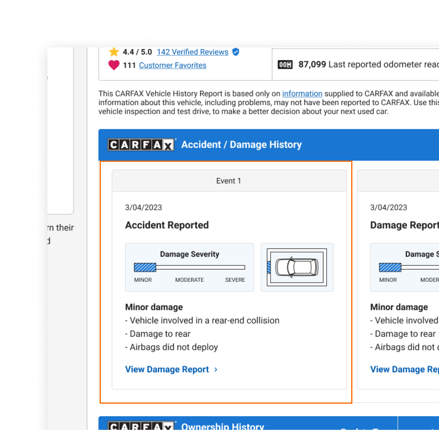
Task: Open the 142 Verified Reviews link
Action: pyautogui.click(x=192, y=52)
